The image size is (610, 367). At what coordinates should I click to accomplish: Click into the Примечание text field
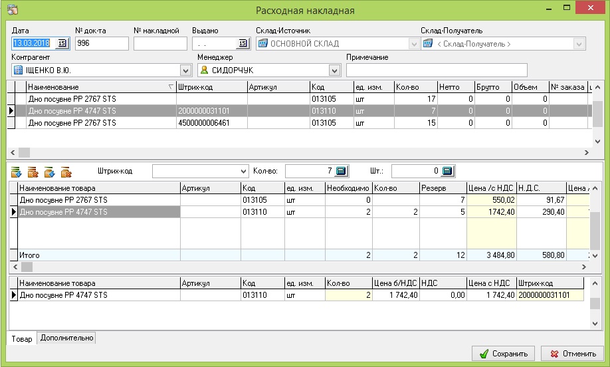pos(436,70)
